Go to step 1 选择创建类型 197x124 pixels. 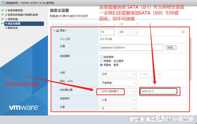coord(14,10)
